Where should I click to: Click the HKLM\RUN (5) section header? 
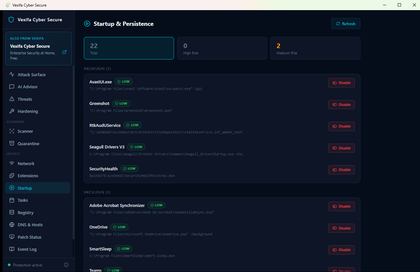pos(97,69)
